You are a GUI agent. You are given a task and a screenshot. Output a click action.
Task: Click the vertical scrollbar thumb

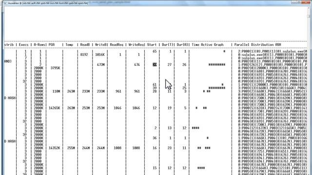coord(309,16)
